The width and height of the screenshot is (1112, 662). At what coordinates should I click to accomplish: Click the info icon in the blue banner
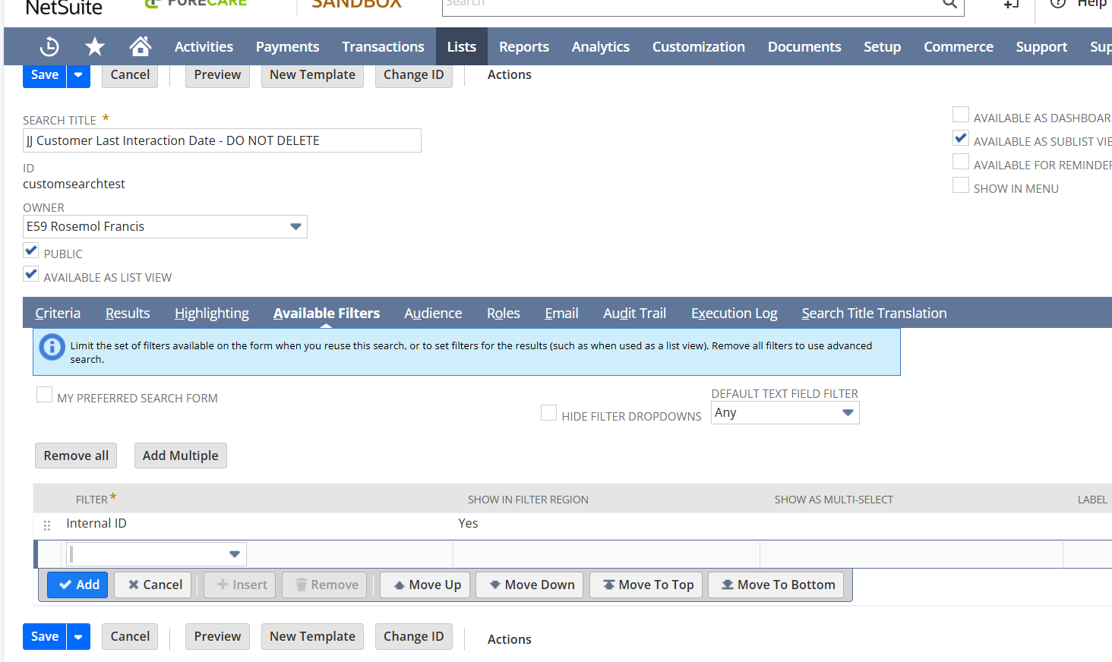[x=52, y=348]
